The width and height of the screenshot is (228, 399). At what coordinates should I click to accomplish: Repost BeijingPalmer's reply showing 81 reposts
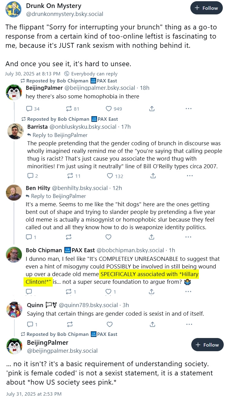[73, 109]
